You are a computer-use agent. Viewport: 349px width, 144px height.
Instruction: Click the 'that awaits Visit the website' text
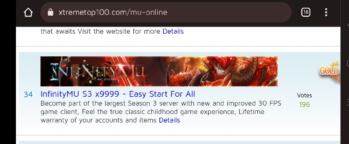[100, 31]
